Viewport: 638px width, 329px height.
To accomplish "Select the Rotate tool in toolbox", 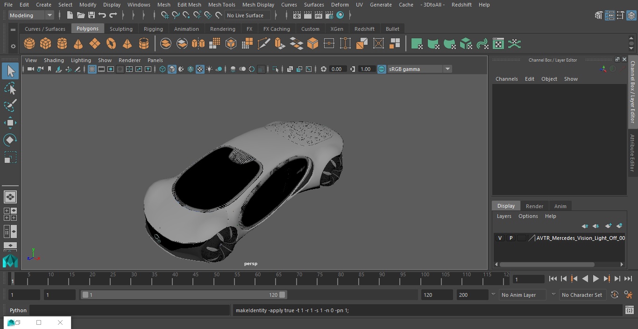I will [10, 140].
